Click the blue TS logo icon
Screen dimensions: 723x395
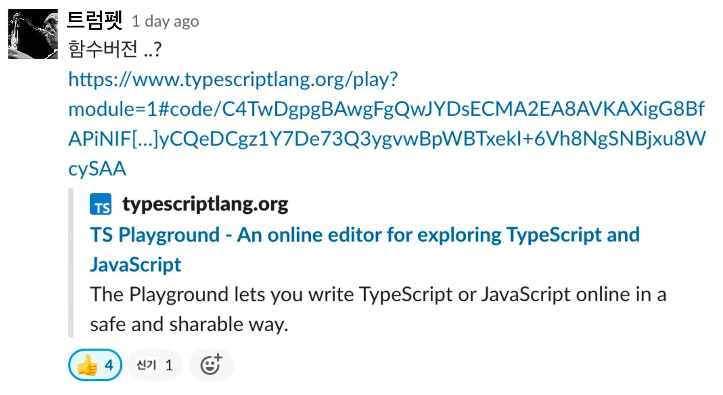[101, 204]
